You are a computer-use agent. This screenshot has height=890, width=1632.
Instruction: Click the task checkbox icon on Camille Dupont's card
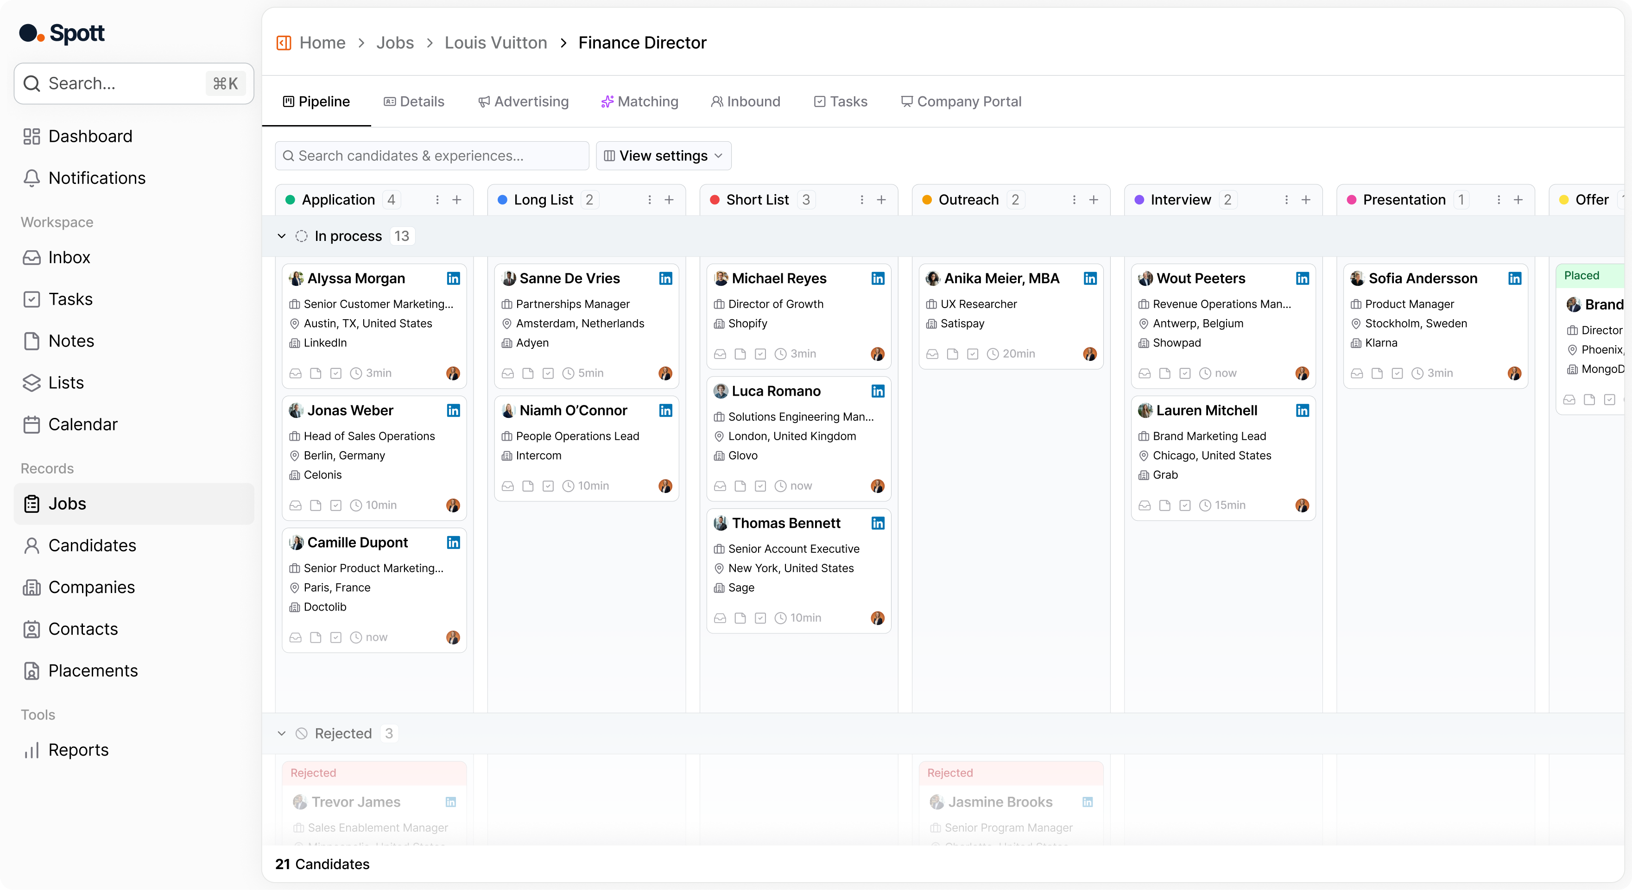(336, 638)
